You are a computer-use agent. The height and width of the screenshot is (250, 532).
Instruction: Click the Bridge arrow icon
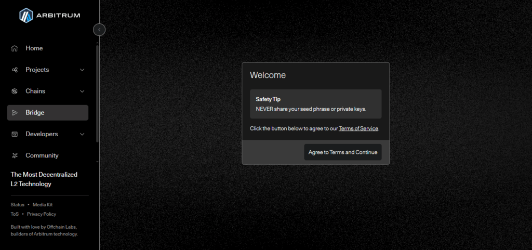coord(15,113)
